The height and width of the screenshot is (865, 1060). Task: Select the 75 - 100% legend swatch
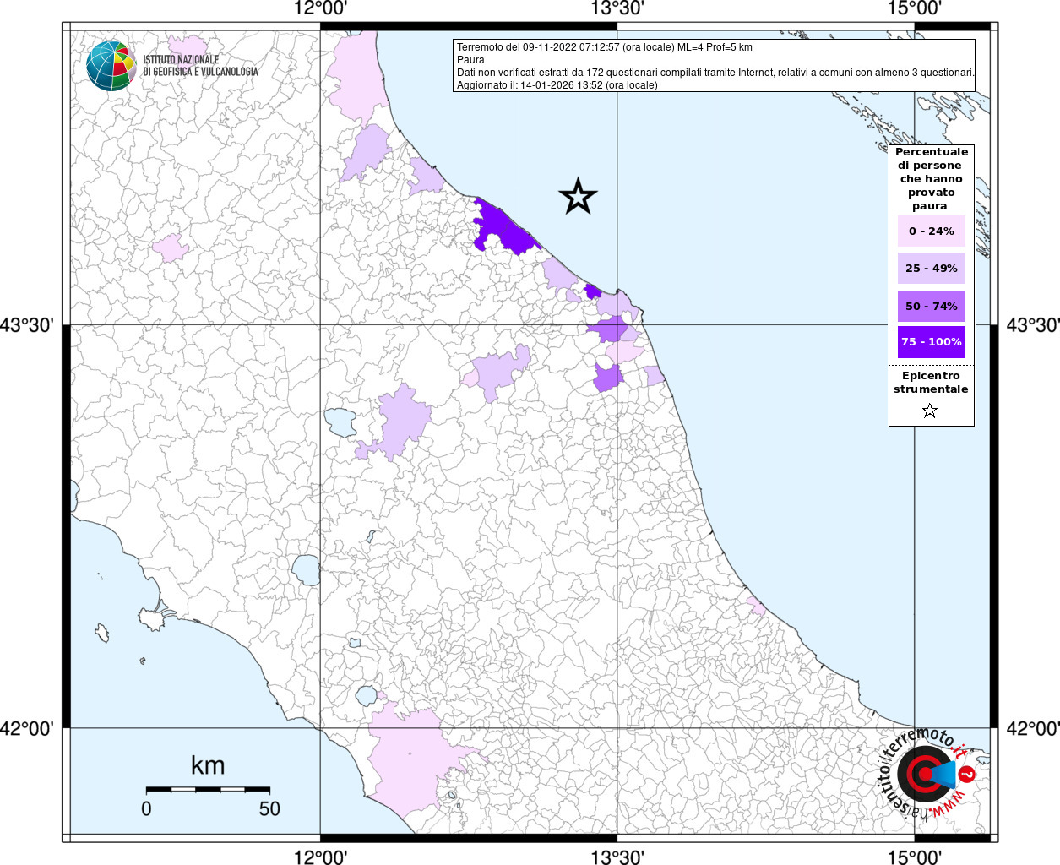[x=932, y=342]
